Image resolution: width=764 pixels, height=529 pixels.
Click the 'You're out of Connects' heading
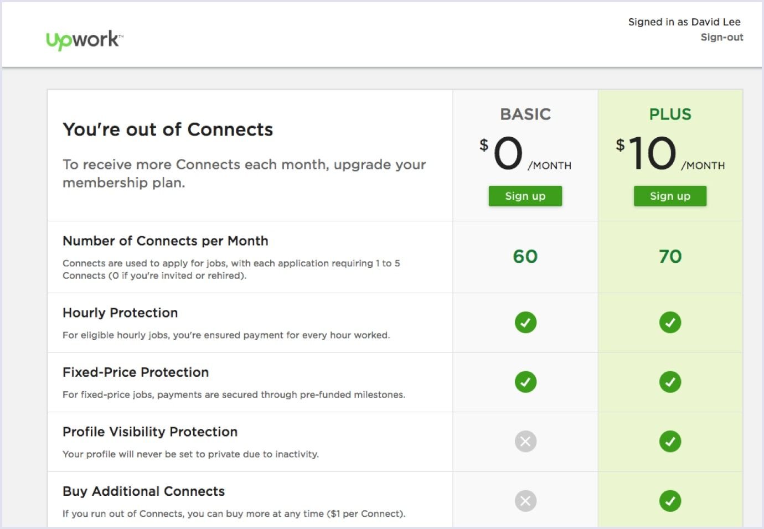pyautogui.click(x=168, y=129)
